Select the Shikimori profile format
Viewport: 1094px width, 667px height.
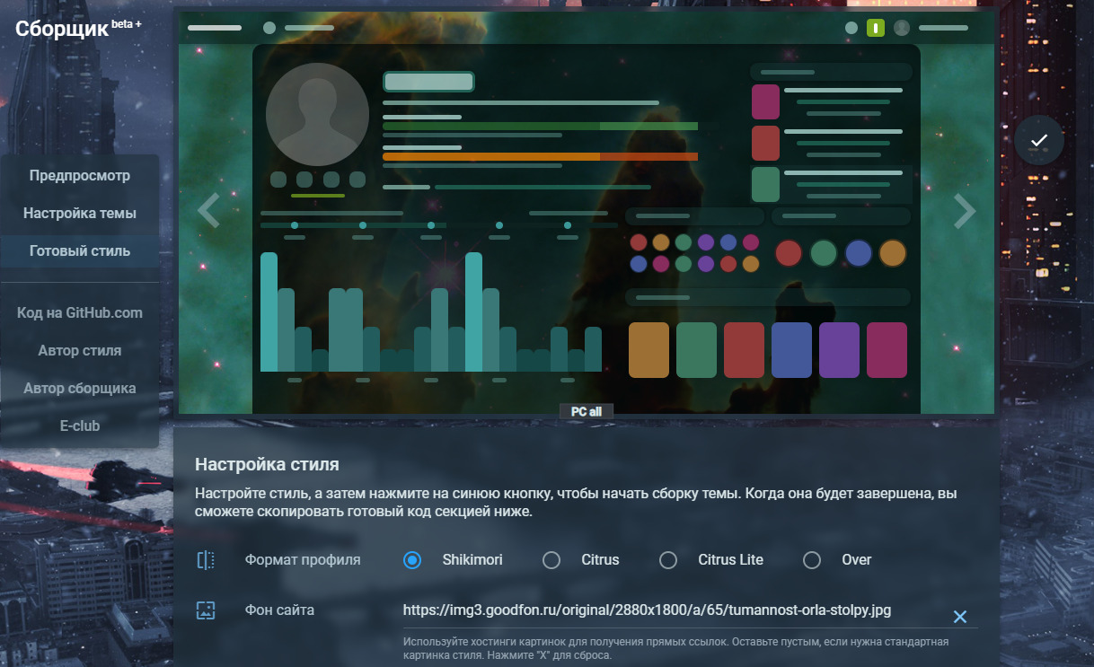412,560
